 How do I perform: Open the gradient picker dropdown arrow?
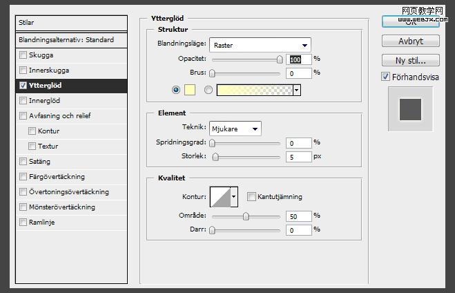(297, 90)
